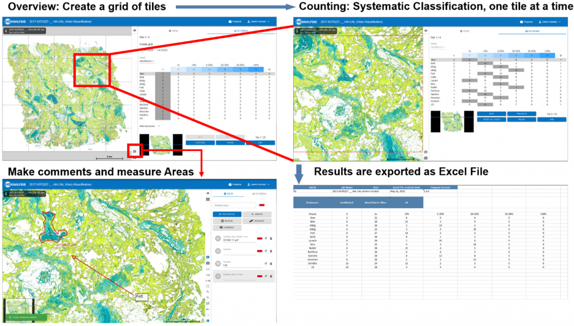Click the camera snapshot icon in annotation viewer

coord(209,263)
